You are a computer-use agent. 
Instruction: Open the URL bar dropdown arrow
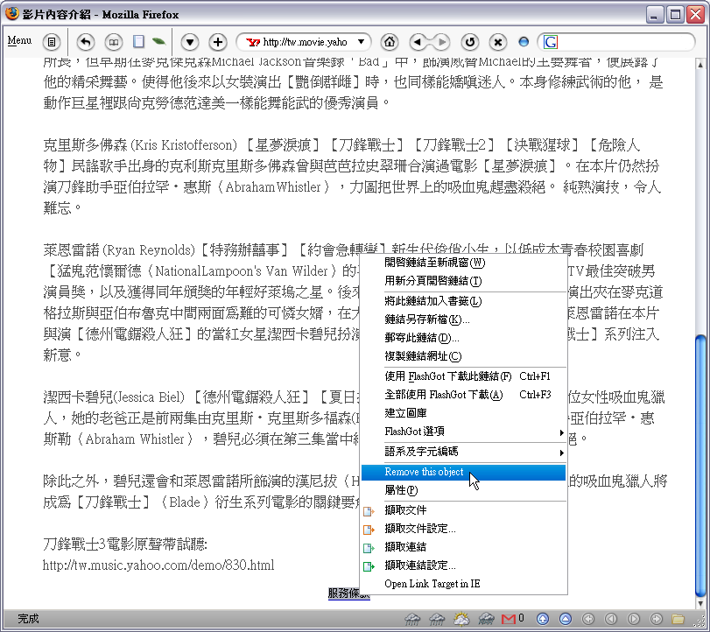[361, 42]
